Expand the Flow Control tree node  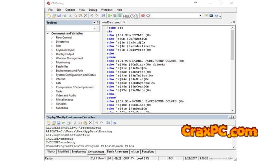[x=52, y=38]
